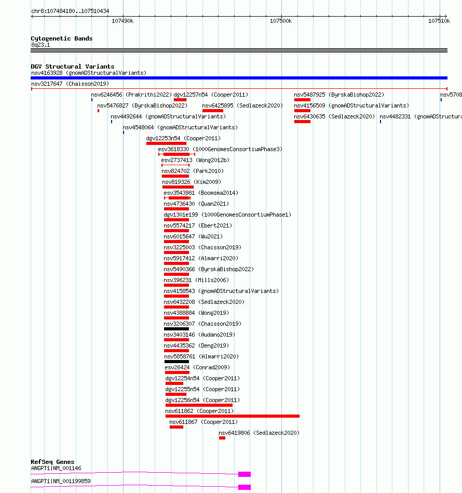Click the long red nsv611862 bar
This screenshot has height=493, width=462.
pyautogui.click(x=233, y=416)
